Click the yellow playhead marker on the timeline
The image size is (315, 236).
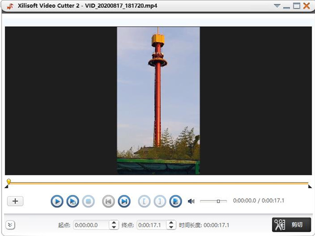tap(8, 181)
